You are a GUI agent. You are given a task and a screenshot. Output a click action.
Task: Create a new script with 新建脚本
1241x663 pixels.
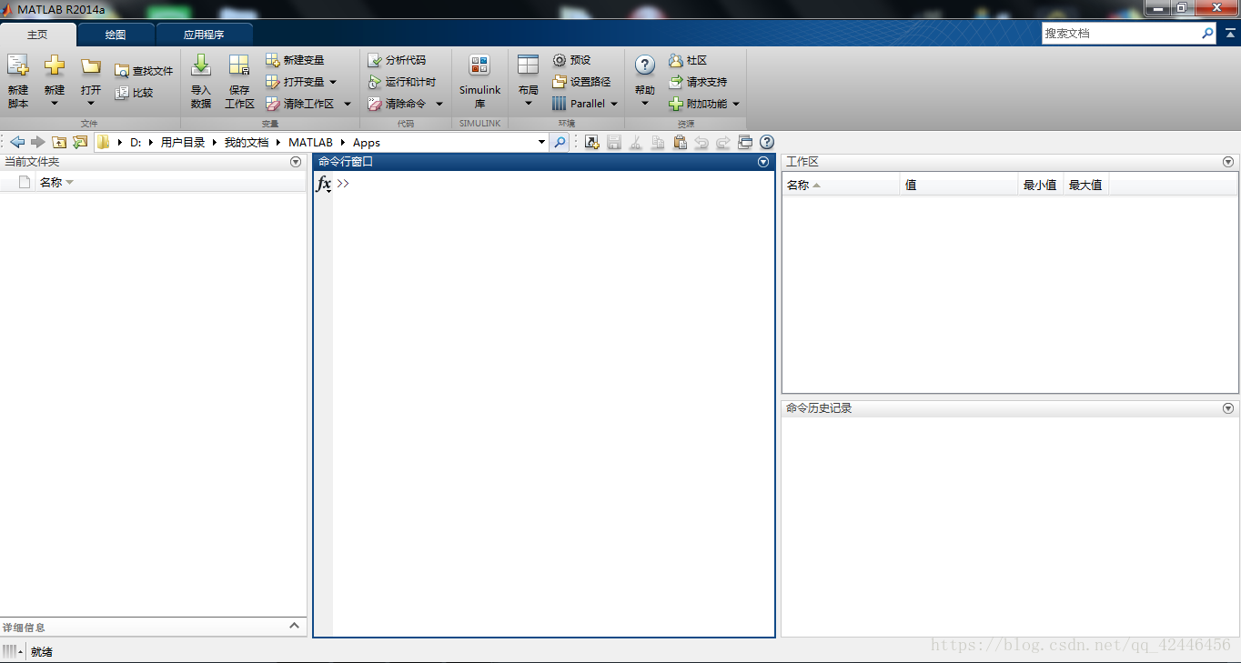tap(18, 80)
